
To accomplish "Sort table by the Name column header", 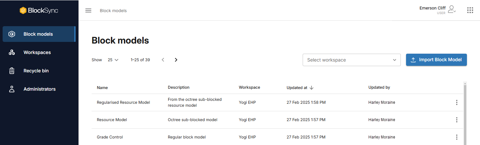I will [x=102, y=88].
